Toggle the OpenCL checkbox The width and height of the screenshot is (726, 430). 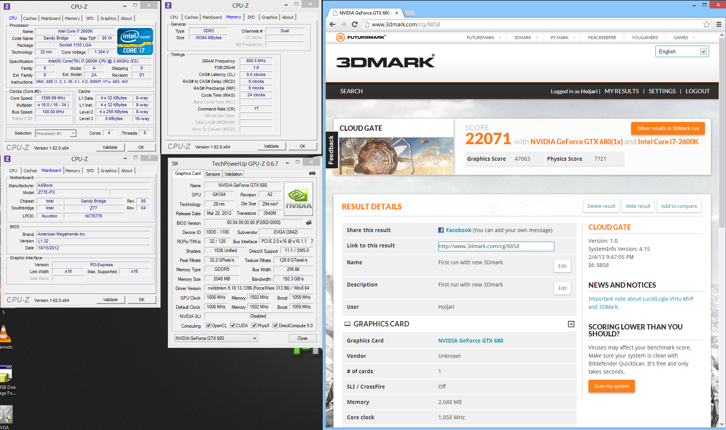tap(208, 326)
